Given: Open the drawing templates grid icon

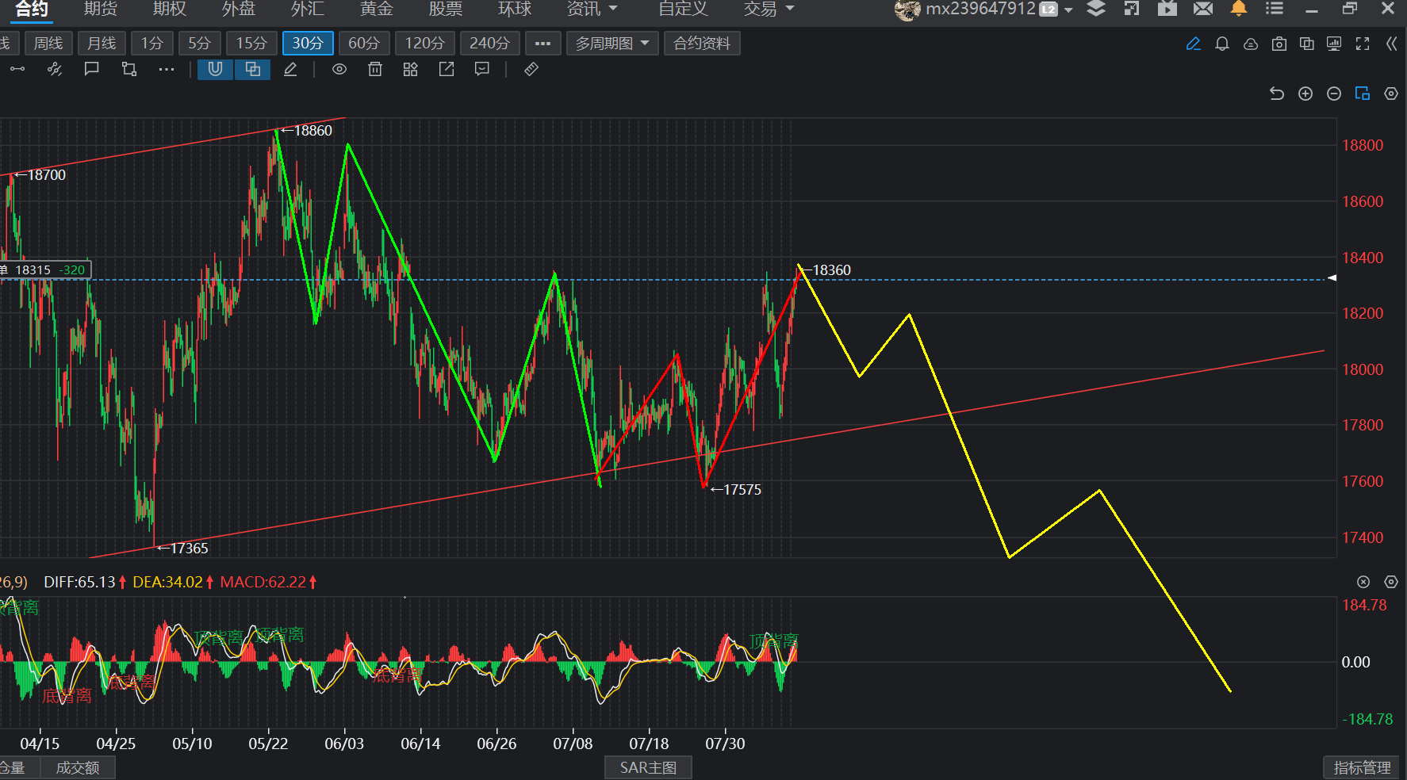Looking at the screenshot, I should point(410,70).
